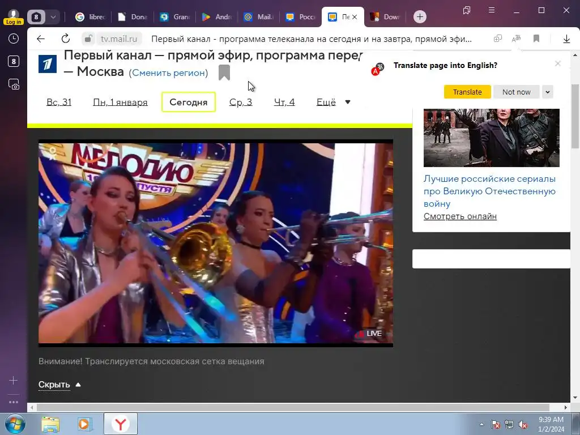580x435 pixels.
Task: Click the Первый канал channel logo
Action: pyautogui.click(x=48, y=64)
